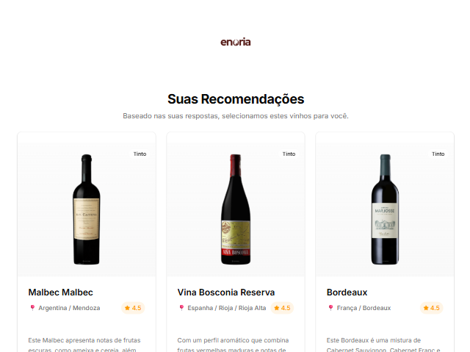This screenshot has height=352, width=470.
Task: Click the Espanha / Rioja / Rioja Alta text
Action: (227, 308)
